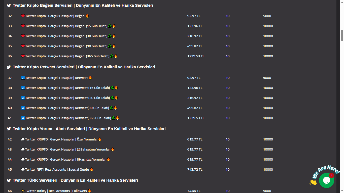This screenshot has width=344, height=193.
Task: Click the retweet icon in service row 39
Action: tap(23, 98)
